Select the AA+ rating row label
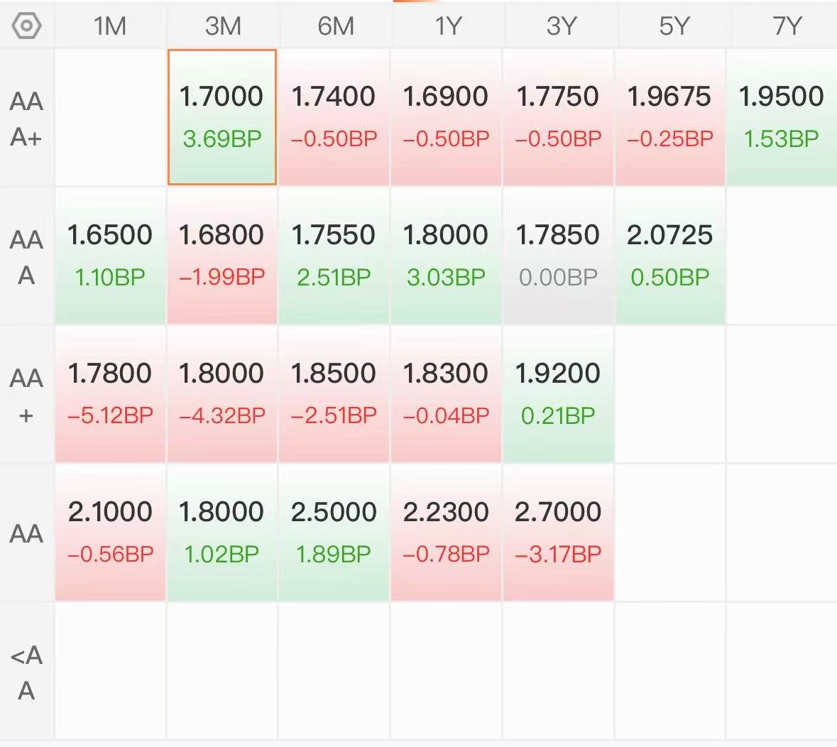Image resolution: width=837 pixels, height=747 pixels. (x=26, y=395)
